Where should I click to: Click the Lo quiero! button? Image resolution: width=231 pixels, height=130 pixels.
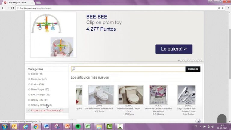[x=174, y=49]
